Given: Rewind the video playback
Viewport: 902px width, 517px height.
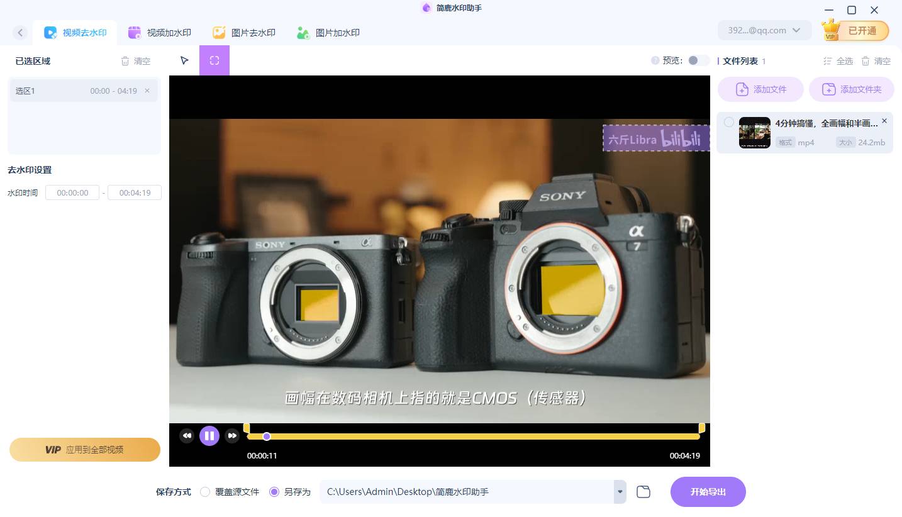Looking at the screenshot, I should point(187,436).
